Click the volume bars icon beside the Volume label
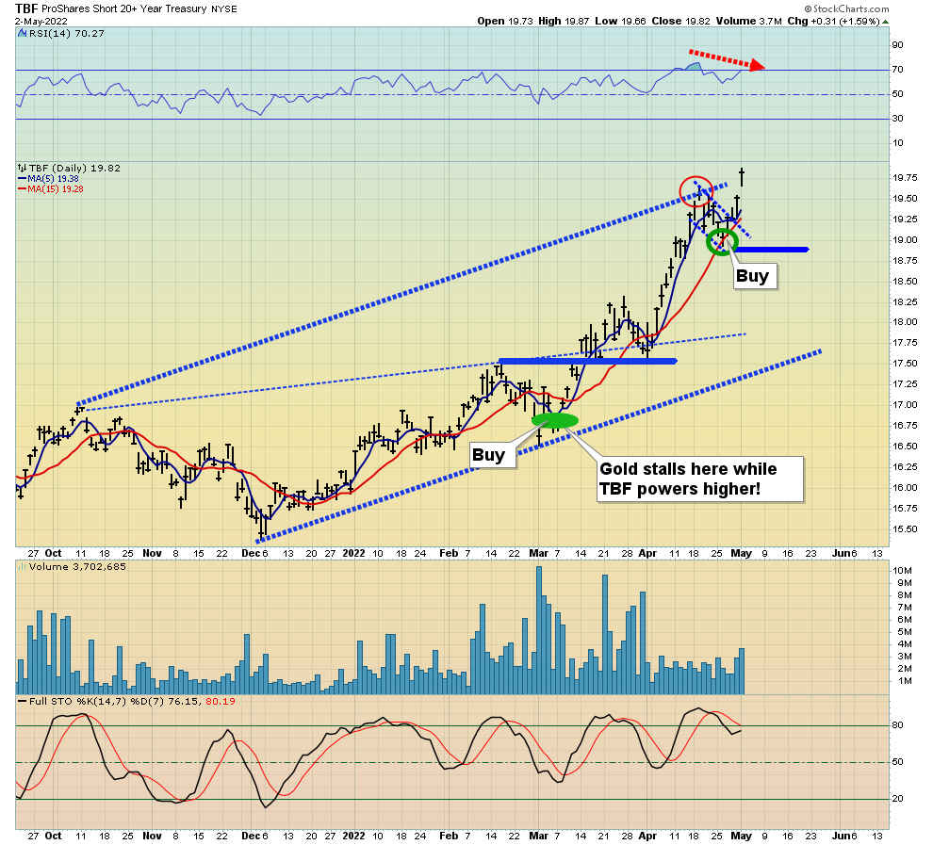This screenshot has height=845, width=933. [23, 567]
